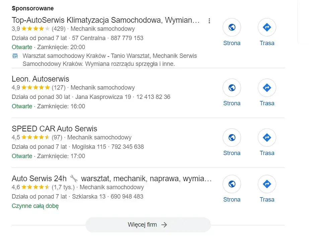Click the 1,7 tys. reviews count

tap(64, 187)
